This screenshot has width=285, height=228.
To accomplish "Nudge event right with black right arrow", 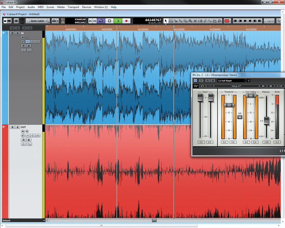I will (250, 21).
